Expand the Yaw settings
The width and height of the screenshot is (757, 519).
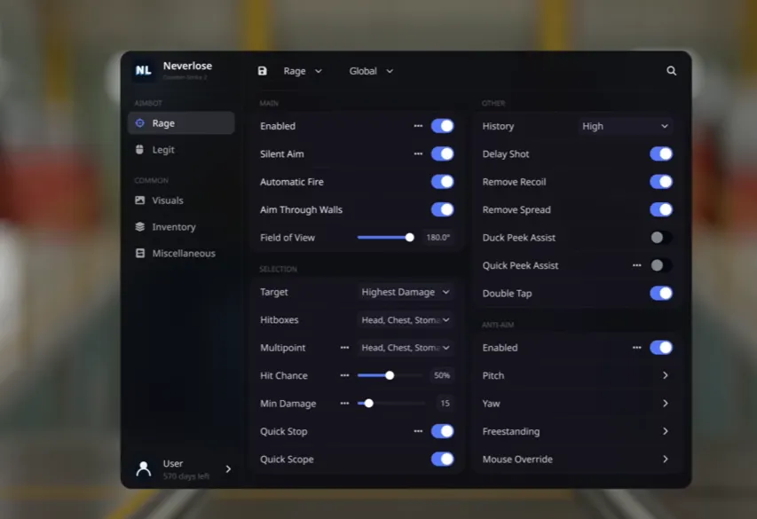click(666, 404)
